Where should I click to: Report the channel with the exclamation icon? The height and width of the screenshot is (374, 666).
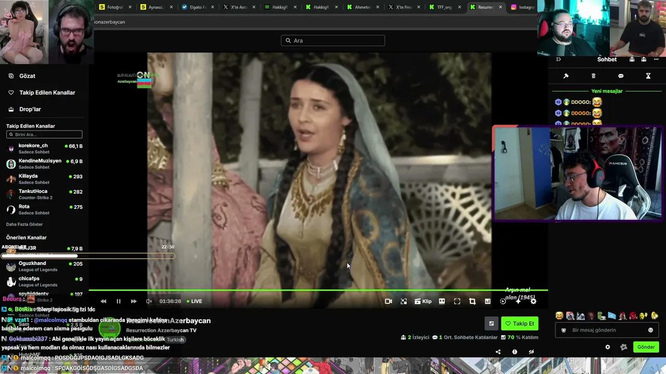click(x=515, y=352)
